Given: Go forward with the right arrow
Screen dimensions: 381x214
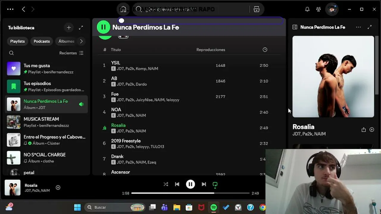Looking at the screenshot, I should pos(33,9).
